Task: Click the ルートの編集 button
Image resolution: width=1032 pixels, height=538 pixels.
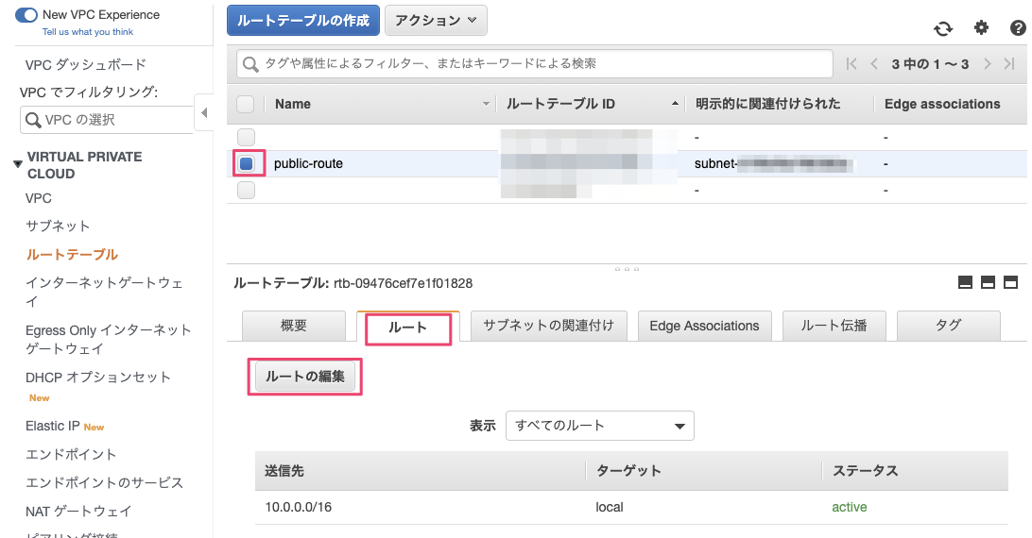Action: pyautogui.click(x=304, y=378)
